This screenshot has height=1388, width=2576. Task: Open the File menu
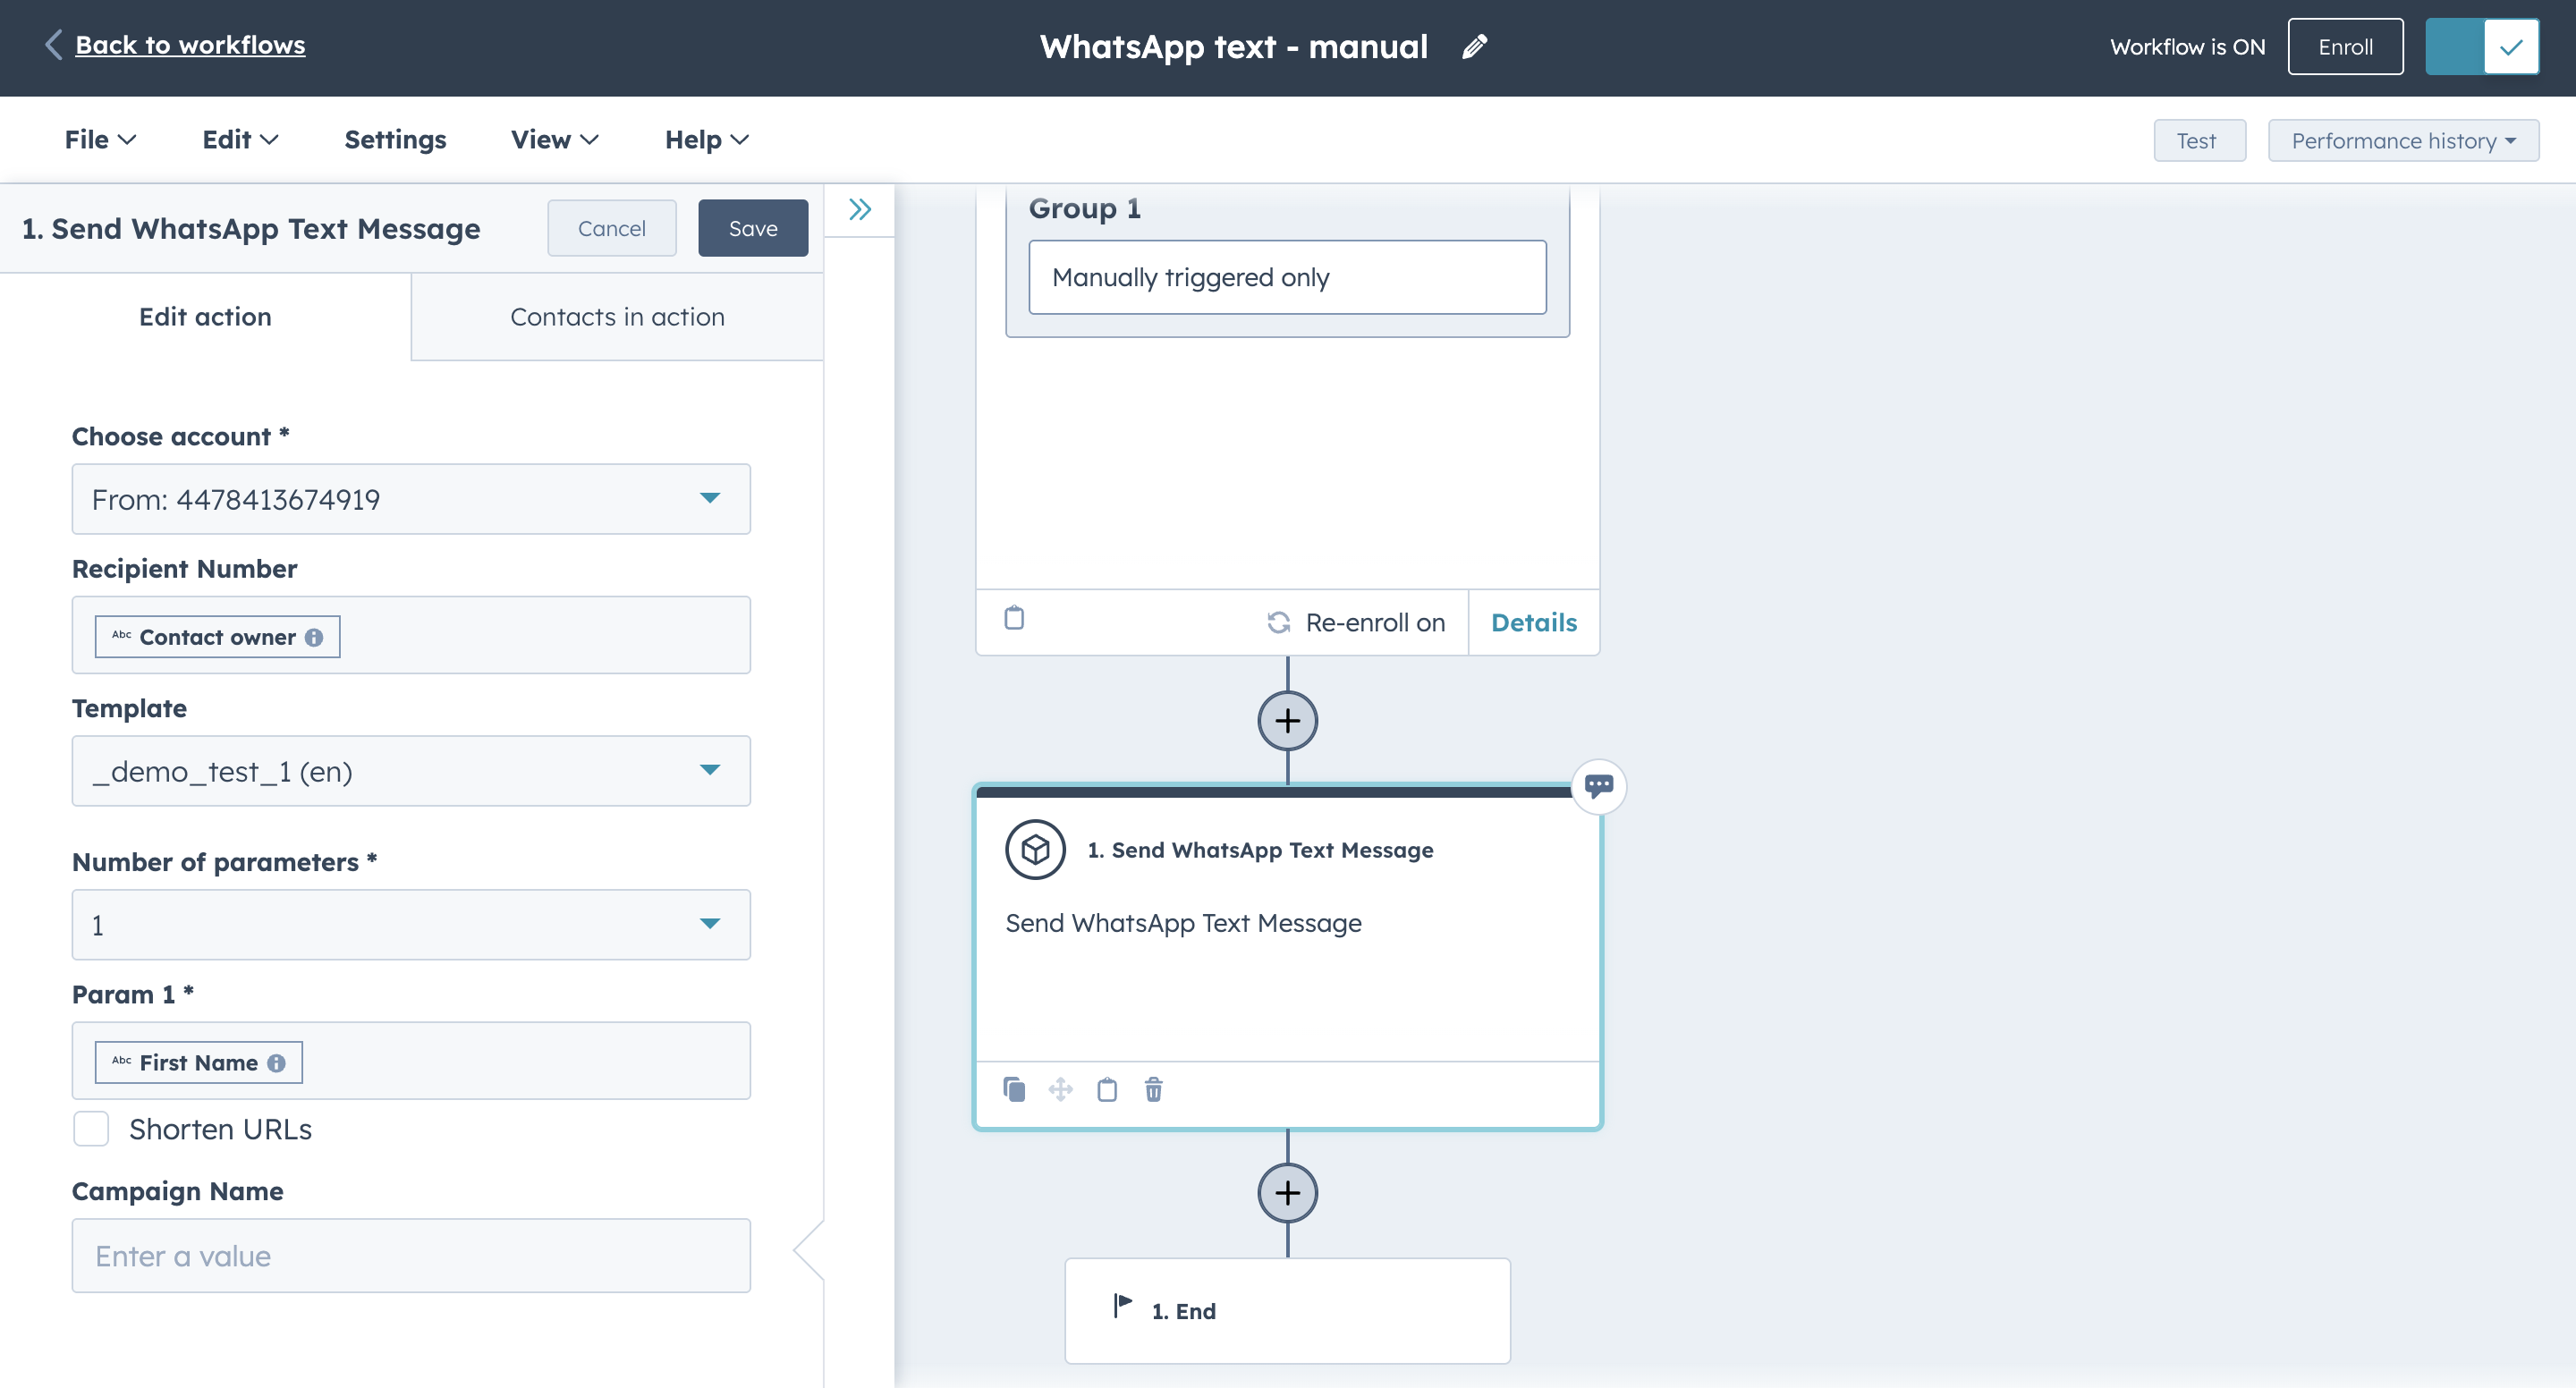(100, 140)
